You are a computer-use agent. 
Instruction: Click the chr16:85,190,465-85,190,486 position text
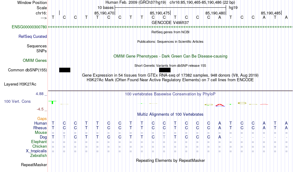[196, 2]
